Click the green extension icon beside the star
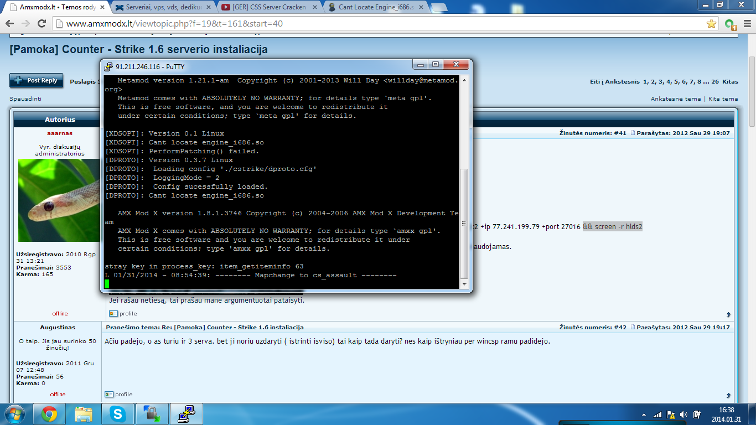This screenshot has width=756, height=425. click(x=730, y=24)
